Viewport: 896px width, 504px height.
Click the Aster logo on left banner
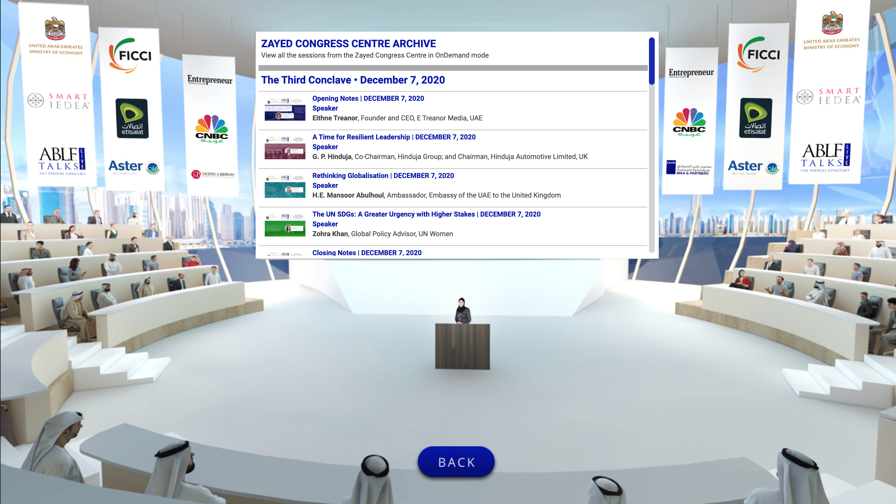click(134, 167)
